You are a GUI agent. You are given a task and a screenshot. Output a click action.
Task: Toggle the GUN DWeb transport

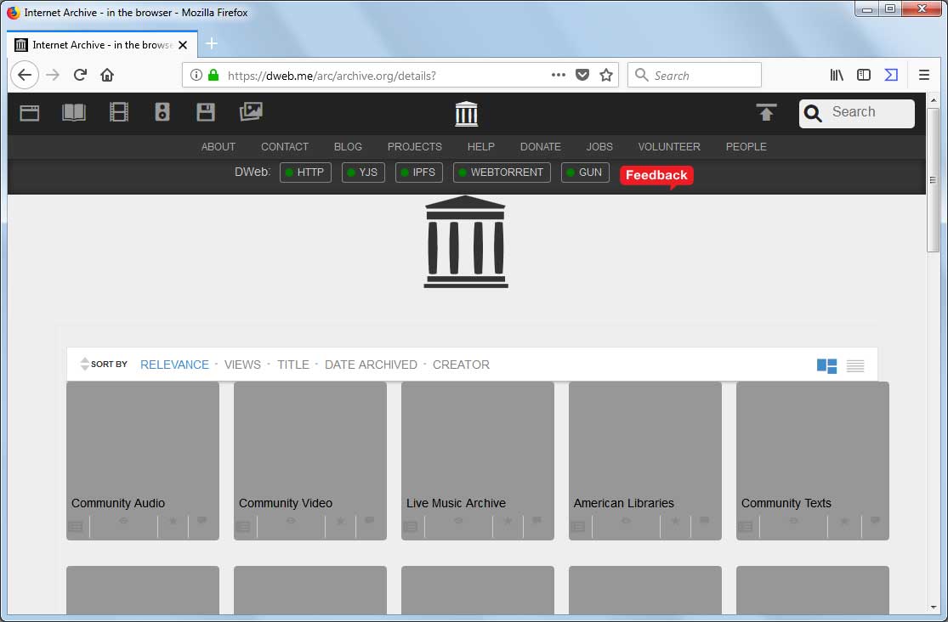(585, 172)
